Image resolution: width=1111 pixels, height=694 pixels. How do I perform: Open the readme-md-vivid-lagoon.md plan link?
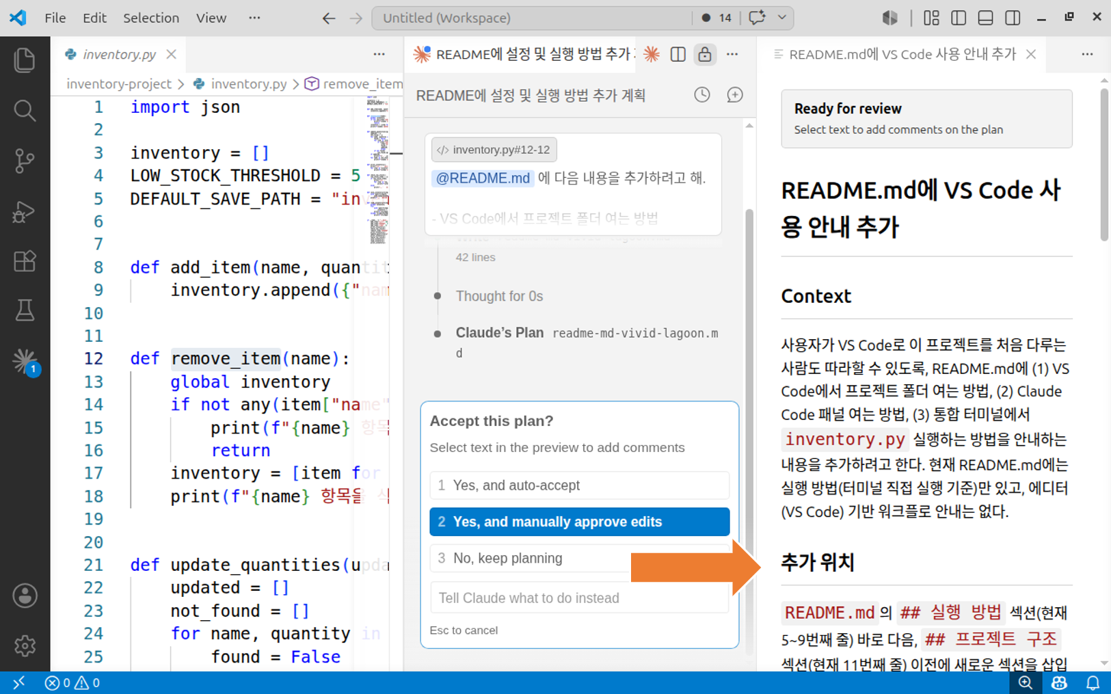pos(587,343)
